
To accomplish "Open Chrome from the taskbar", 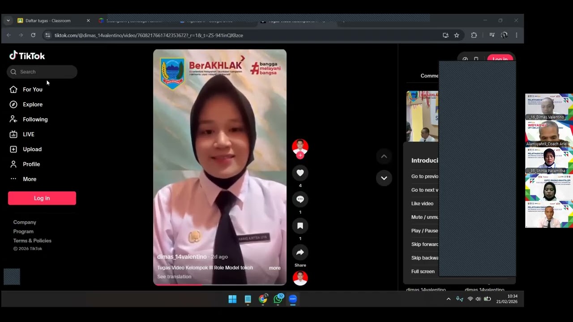I will tap(263, 299).
